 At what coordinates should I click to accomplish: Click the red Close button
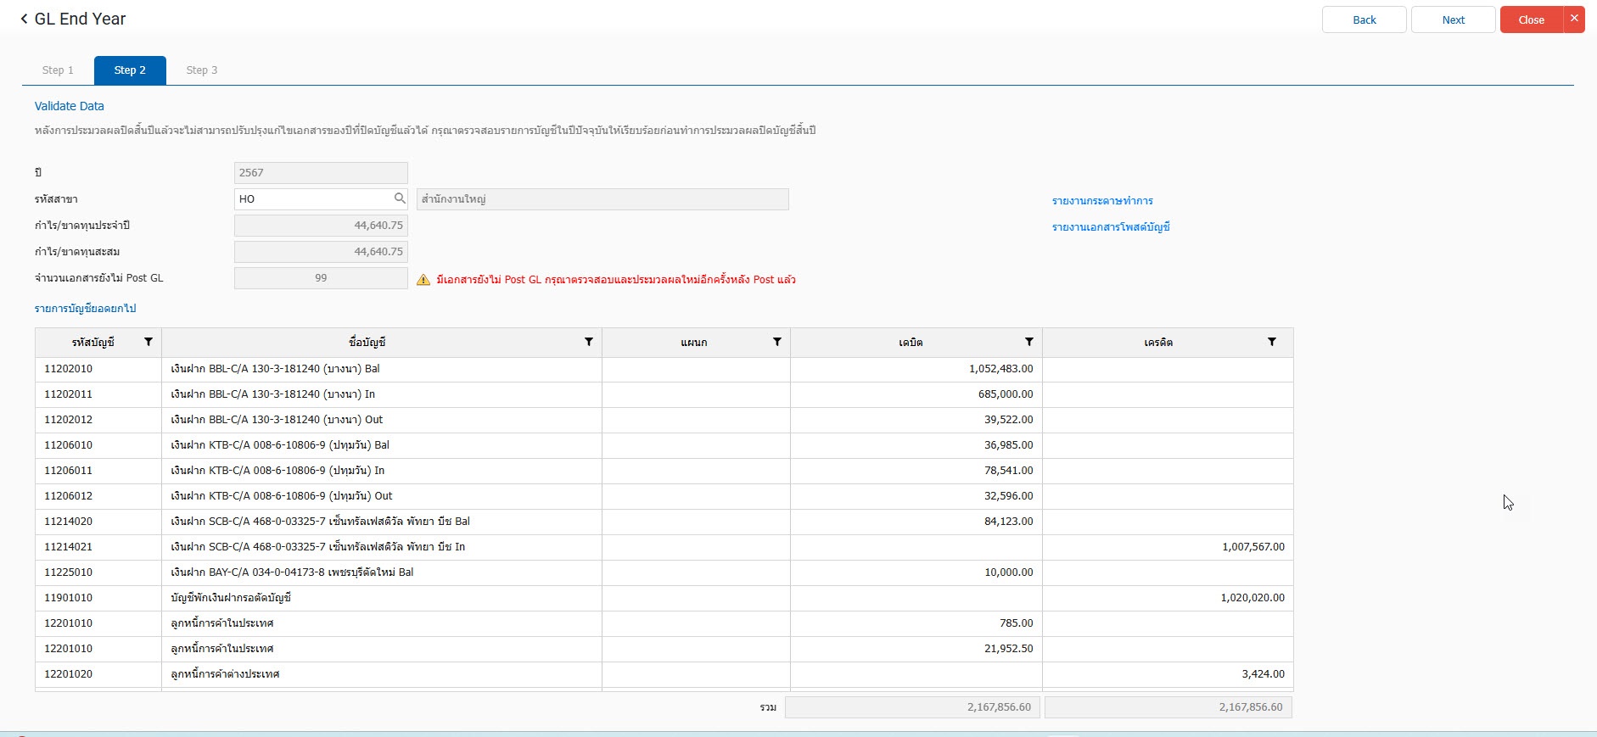tap(1531, 20)
